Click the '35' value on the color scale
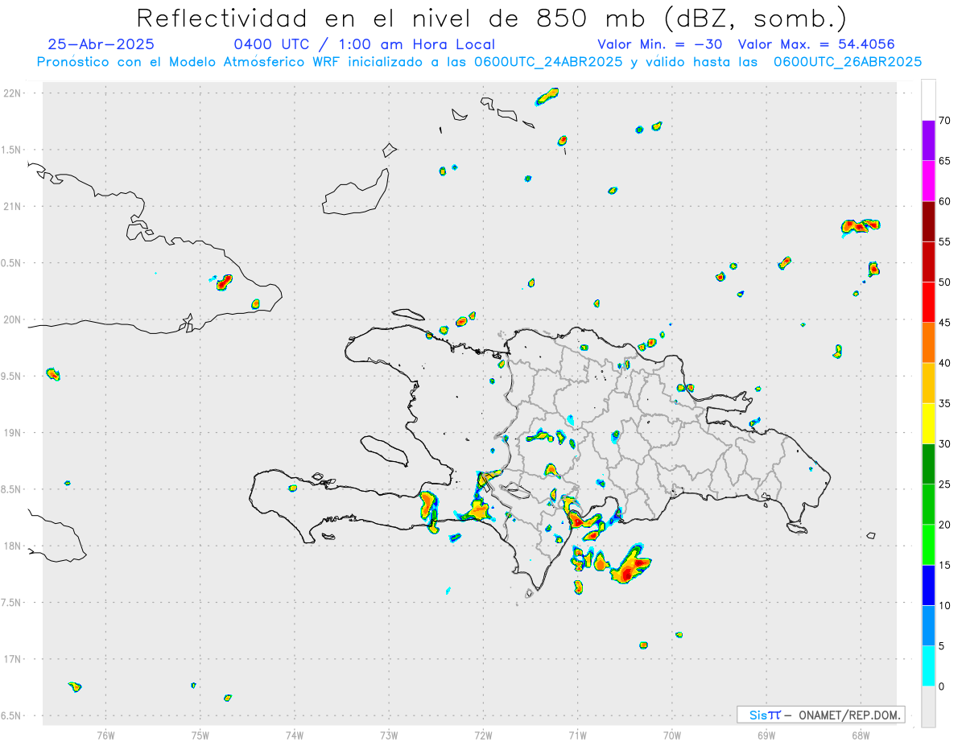The width and height of the screenshot is (966, 746). point(944,403)
